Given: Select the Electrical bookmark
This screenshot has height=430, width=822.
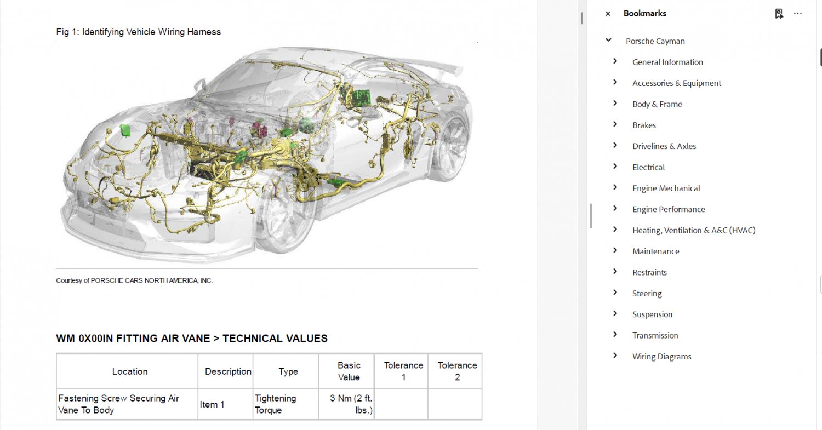Looking at the screenshot, I should [648, 167].
